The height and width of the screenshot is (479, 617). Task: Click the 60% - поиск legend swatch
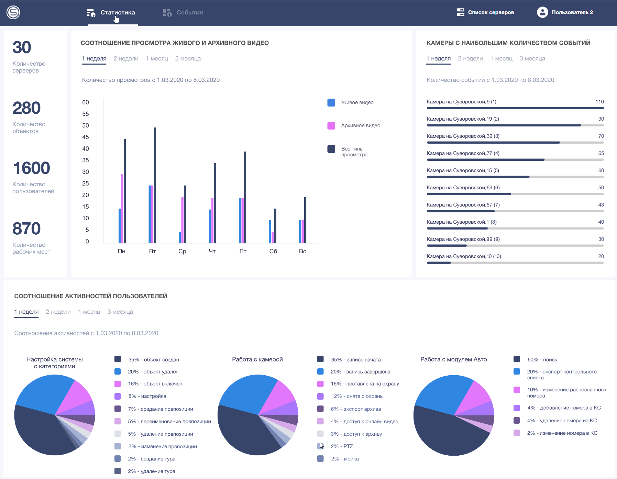517,359
